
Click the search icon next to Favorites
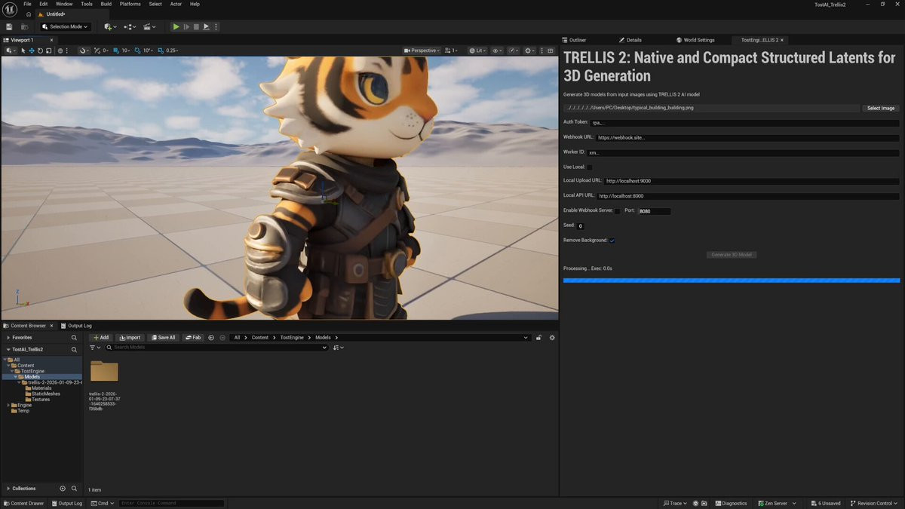[74, 338]
